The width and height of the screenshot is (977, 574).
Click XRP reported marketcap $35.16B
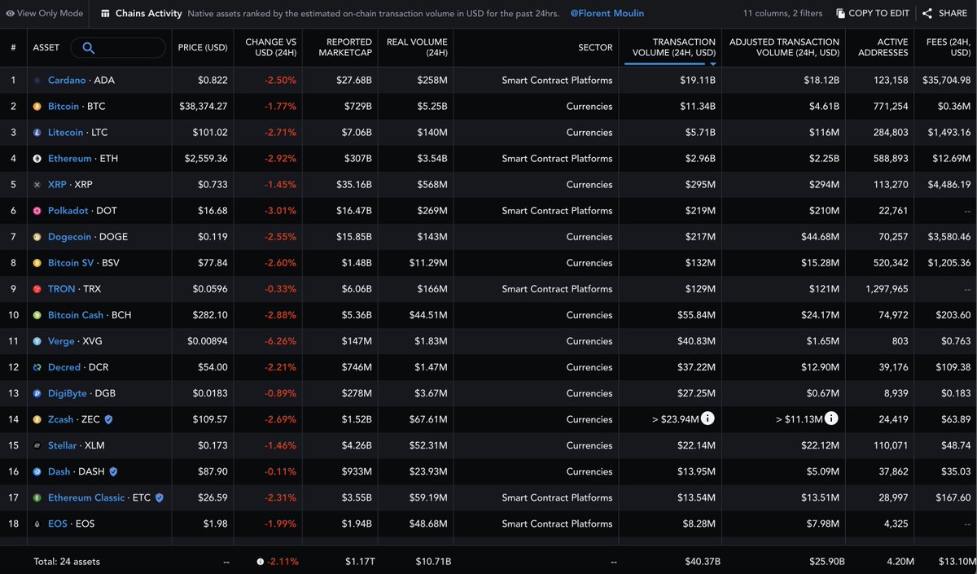353,185
